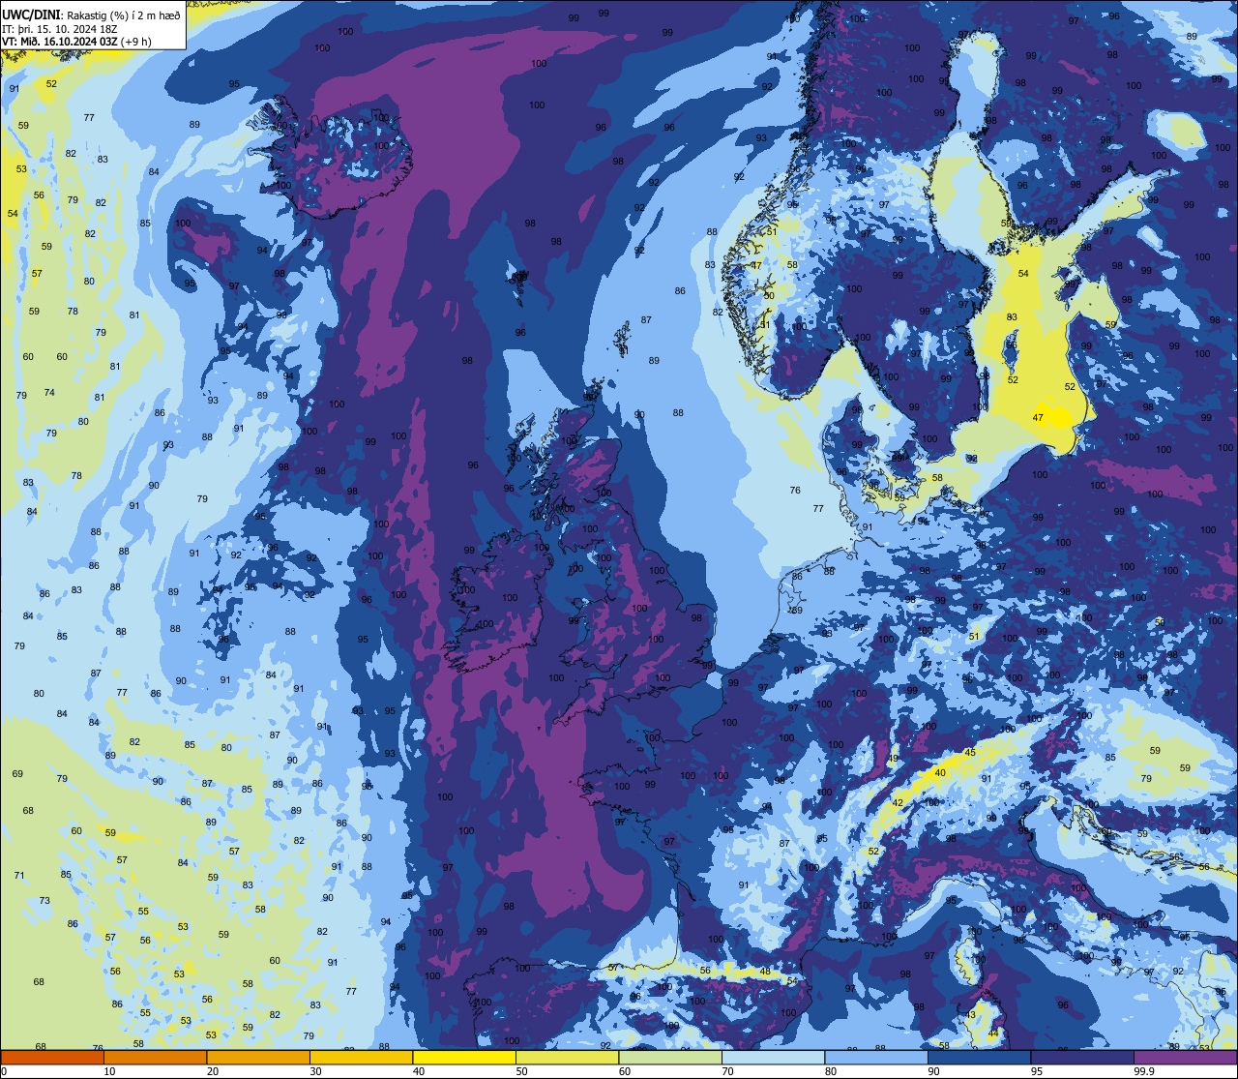Select the medium blue 90–95 legend segment
The width and height of the screenshot is (1238, 1079).
tap(979, 1057)
